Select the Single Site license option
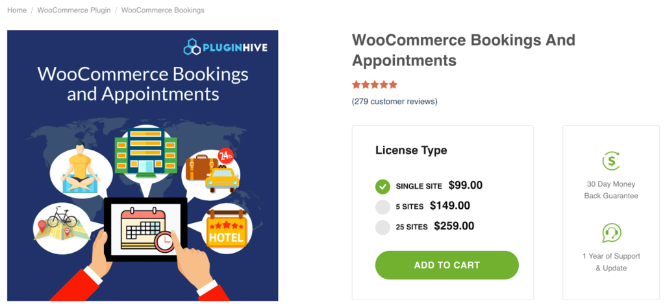The height and width of the screenshot is (306, 665). tap(383, 186)
